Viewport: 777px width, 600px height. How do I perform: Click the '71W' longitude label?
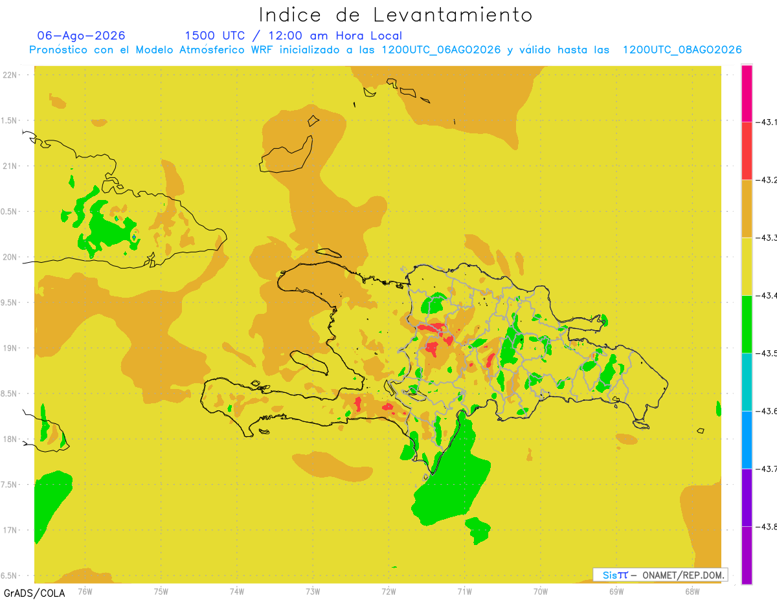(x=464, y=592)
